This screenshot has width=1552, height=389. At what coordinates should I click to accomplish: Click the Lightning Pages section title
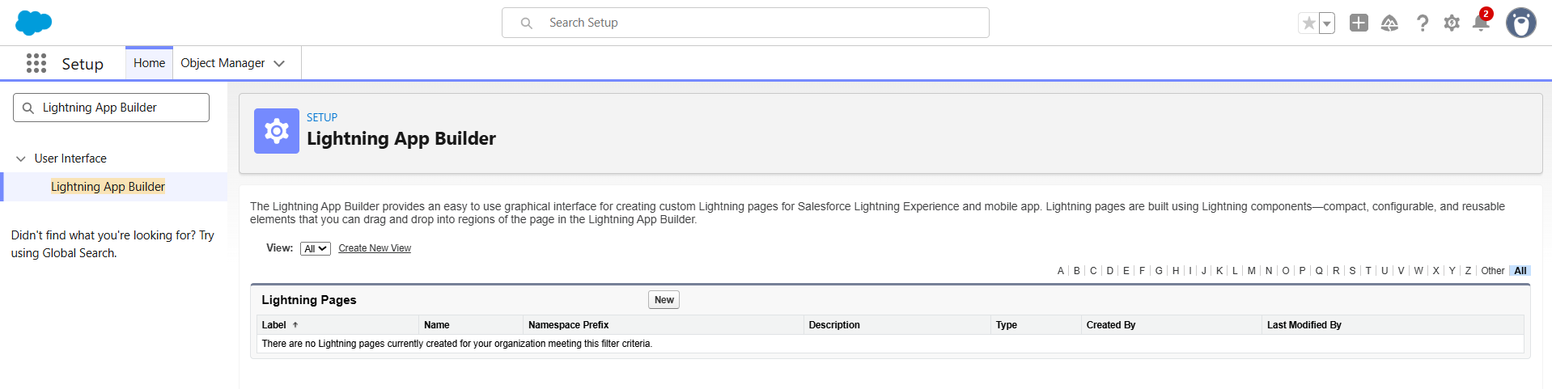[309, 300]
